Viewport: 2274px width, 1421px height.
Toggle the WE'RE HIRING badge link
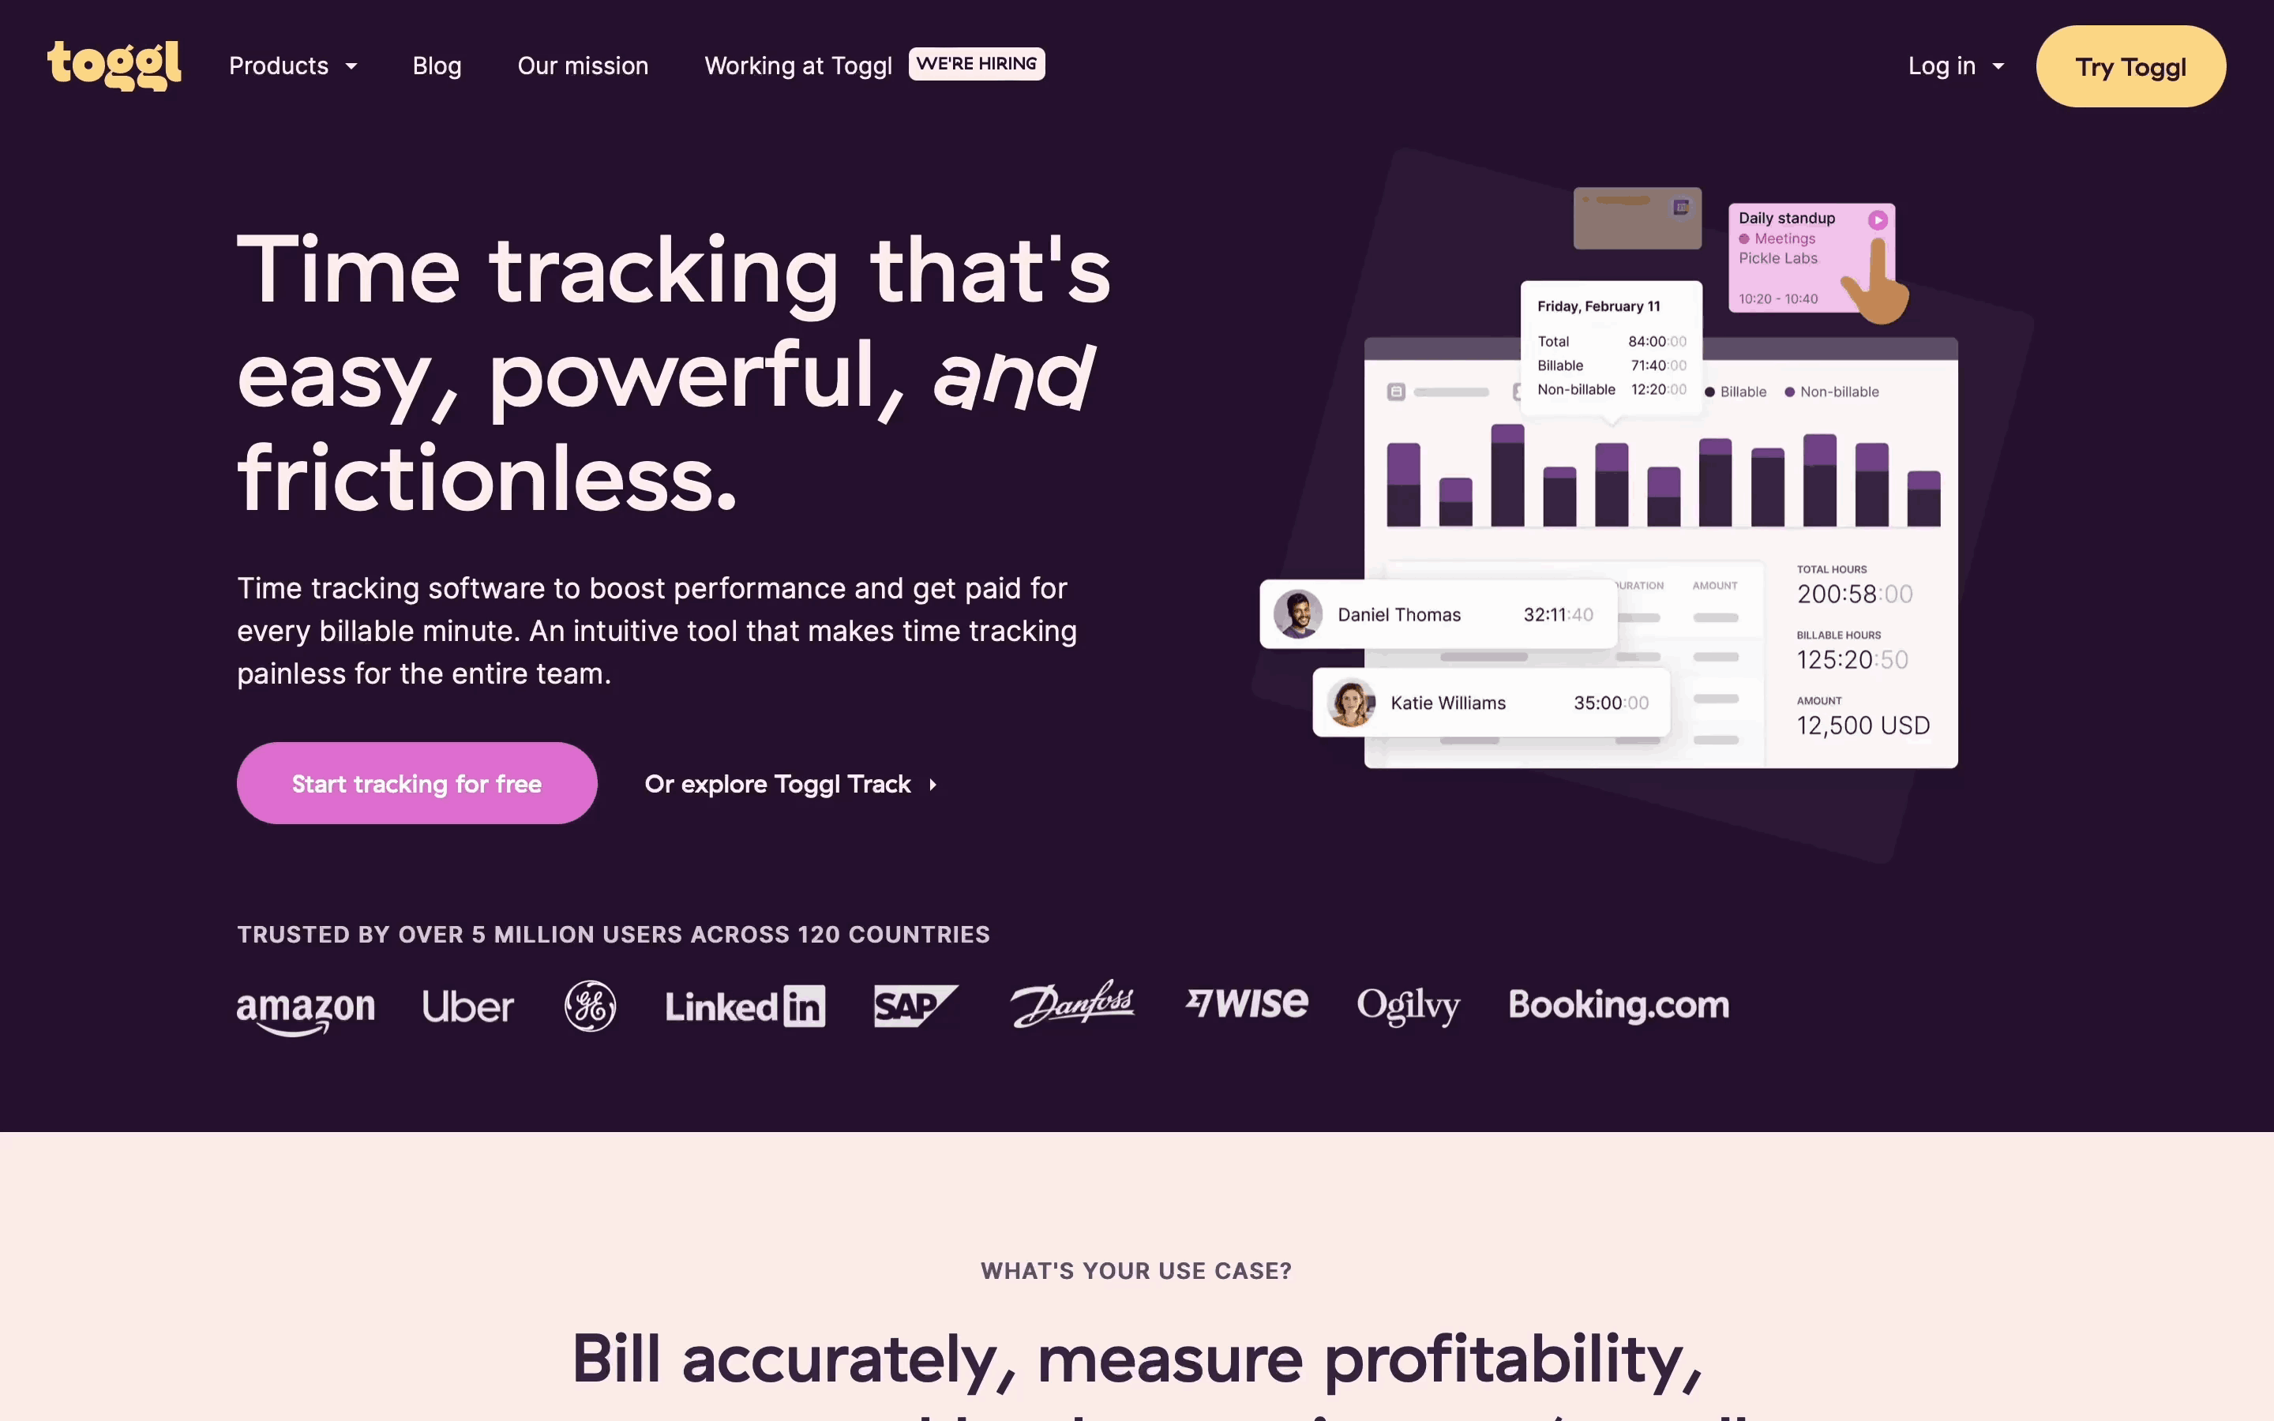tap(976, 62)
